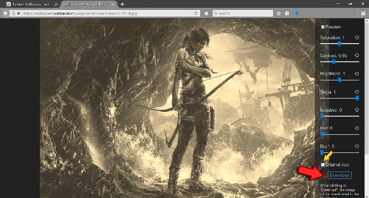Adjust the Negative slider handle
This screenshot has width=369, height=198.
coord(322,116)
